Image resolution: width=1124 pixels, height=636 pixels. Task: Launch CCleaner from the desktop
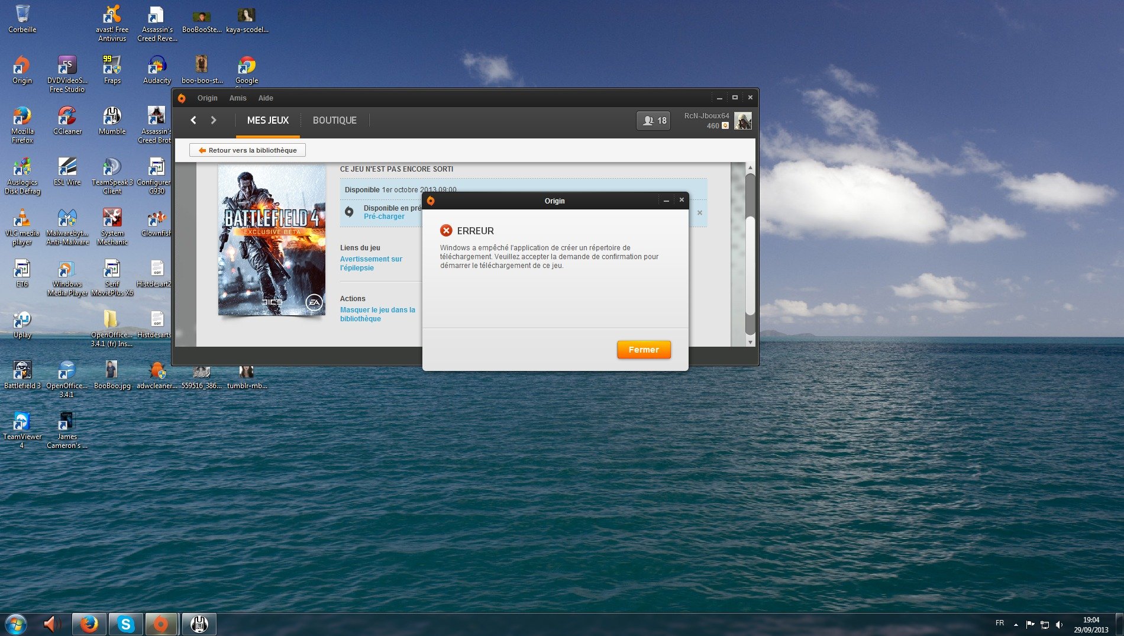[x=67, y=121]
